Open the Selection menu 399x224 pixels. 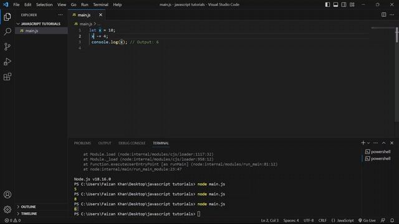tap(44, 4)
